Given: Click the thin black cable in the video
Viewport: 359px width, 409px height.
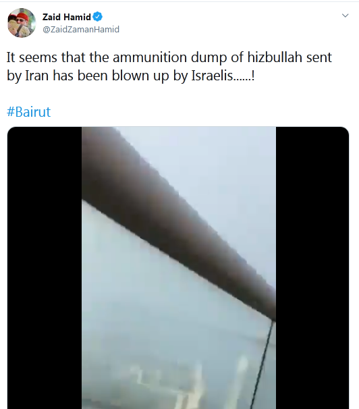Looking at the screenshot, I should pyautogui.click(x=261, y=365).
